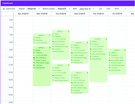This screenshot has width=135, height=104.
Task: Click the Active Staffing Service customer name
Action: (x=80, y=53)
